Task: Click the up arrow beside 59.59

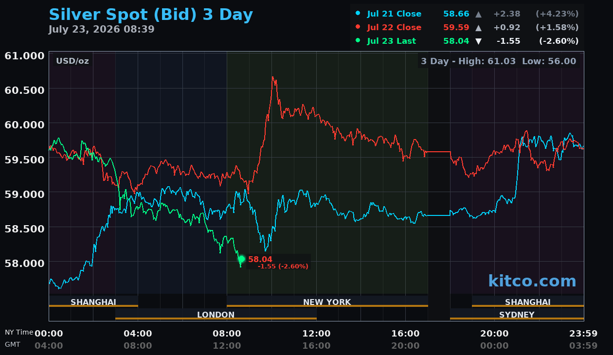Action: (x=478, y=28)
